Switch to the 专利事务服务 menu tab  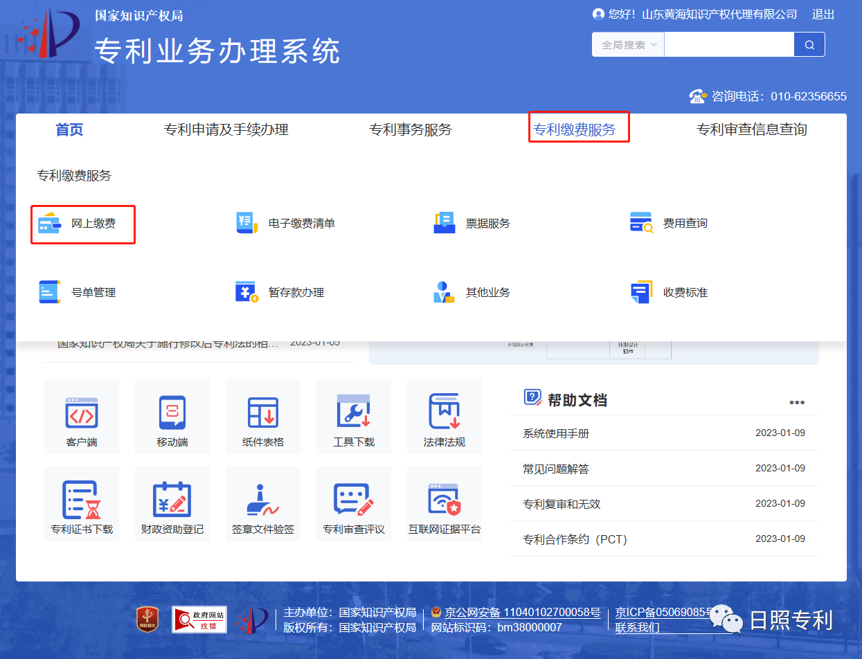point(410,129)
